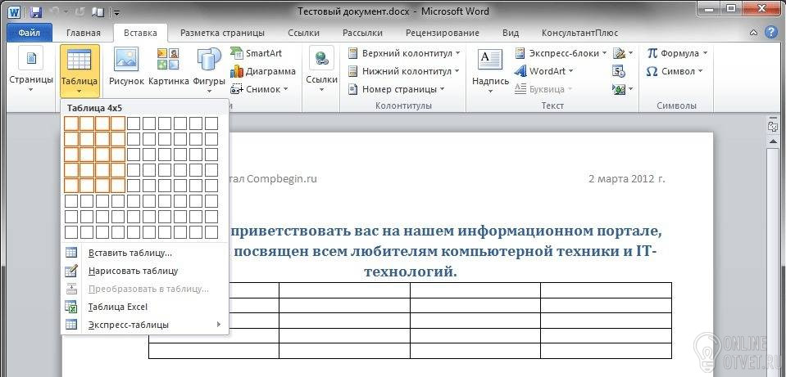Click the Буквица drop cap button
Screen dimensions: 786x377
click(x=543, y=89)
